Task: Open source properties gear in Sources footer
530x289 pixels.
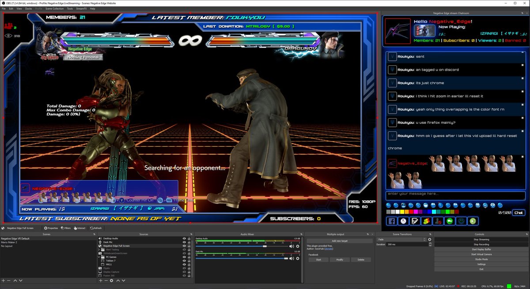Action: coord(111,280)
